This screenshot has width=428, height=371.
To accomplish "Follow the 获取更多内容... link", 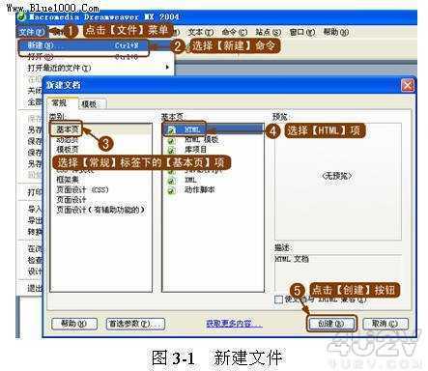I will (234, 324).
